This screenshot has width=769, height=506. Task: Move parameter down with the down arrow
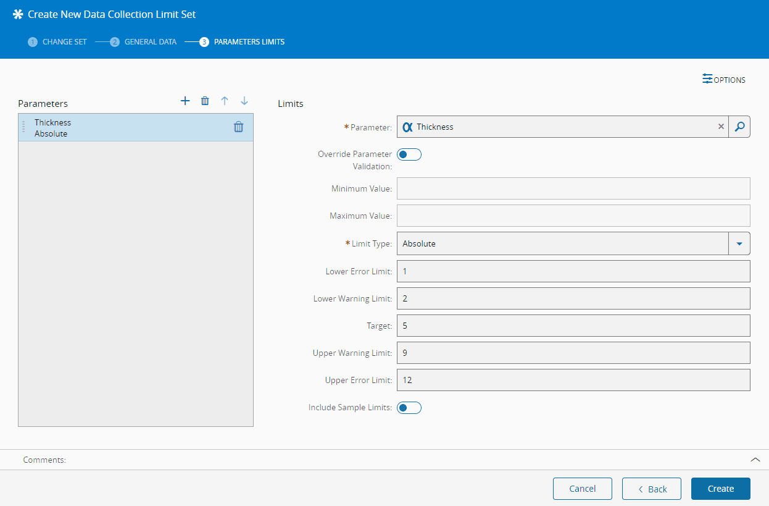point(244,101)
